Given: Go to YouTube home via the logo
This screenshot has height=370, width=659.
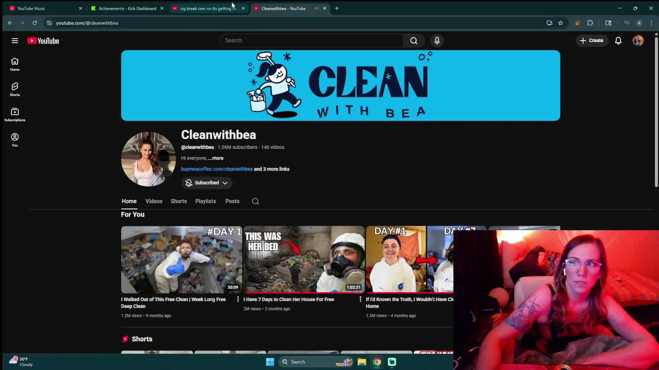Looking at the screenshot, I should pyautogui.click(x=43, y=41).
